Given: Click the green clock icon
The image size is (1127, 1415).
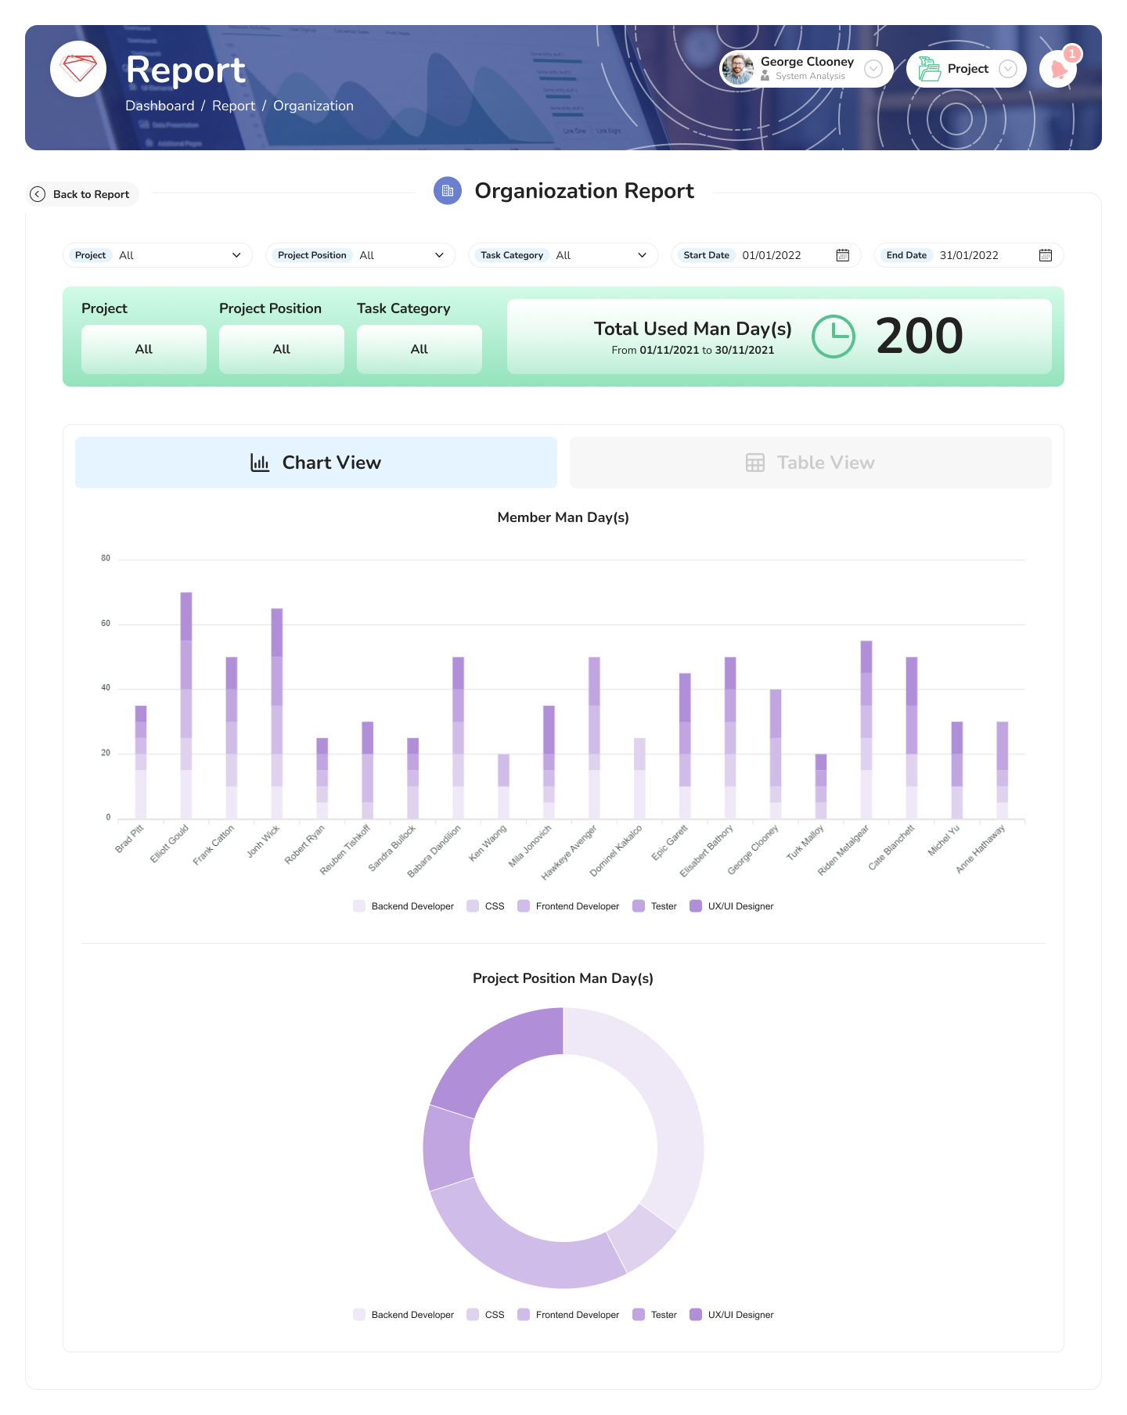Looking at the screenshot, I should 833,337.
